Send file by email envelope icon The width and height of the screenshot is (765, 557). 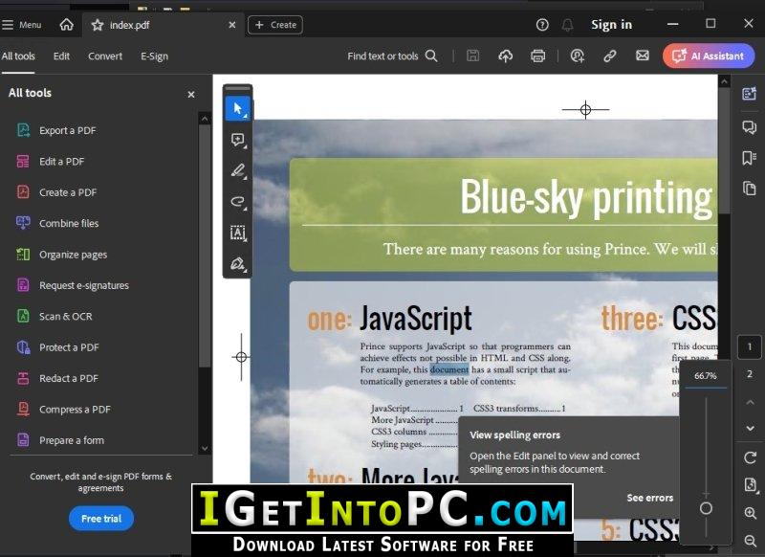pos(643,56)
